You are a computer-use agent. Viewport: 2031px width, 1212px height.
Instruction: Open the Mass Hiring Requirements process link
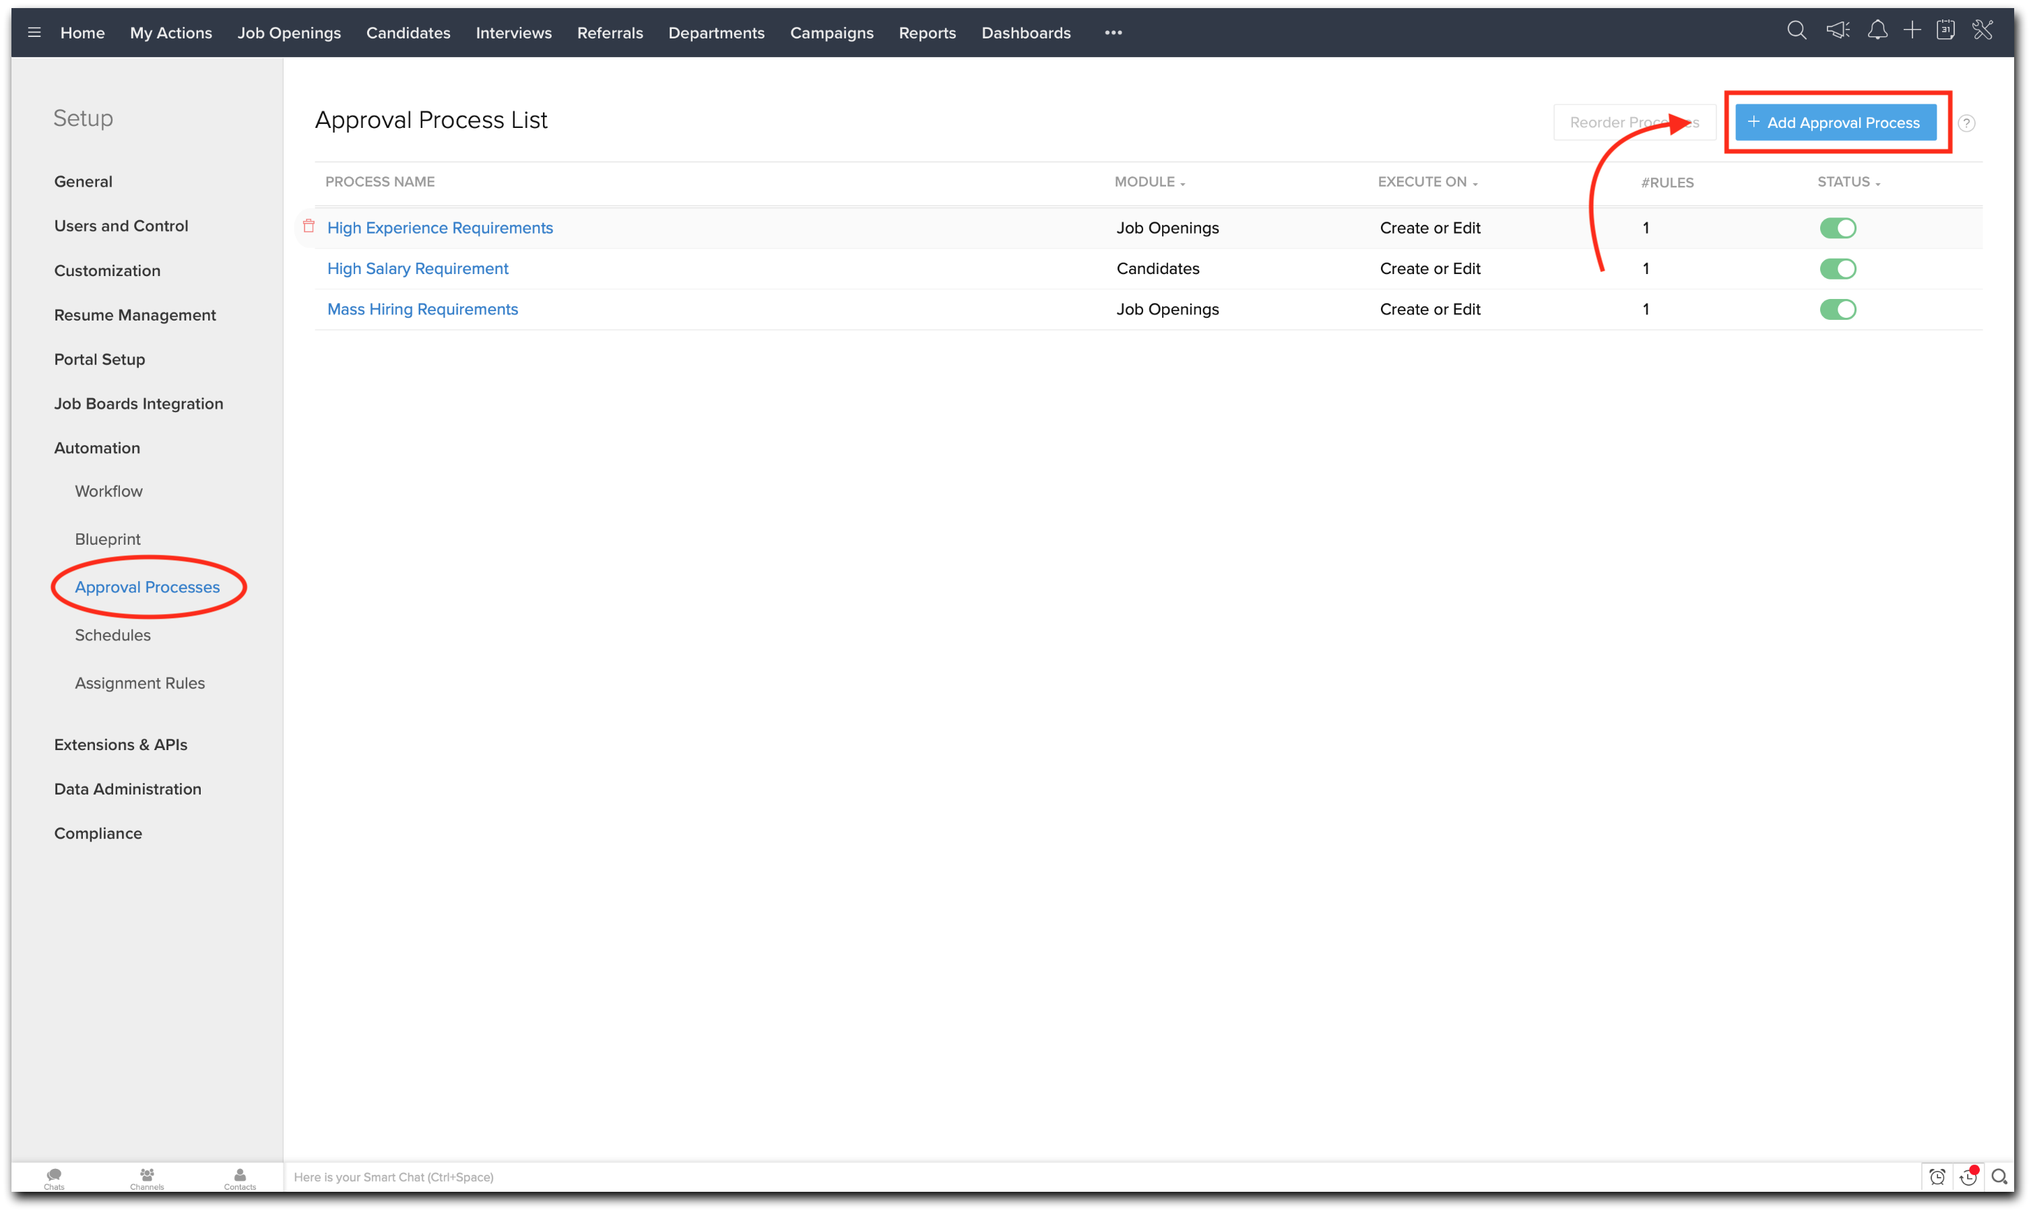coord(422,310)
